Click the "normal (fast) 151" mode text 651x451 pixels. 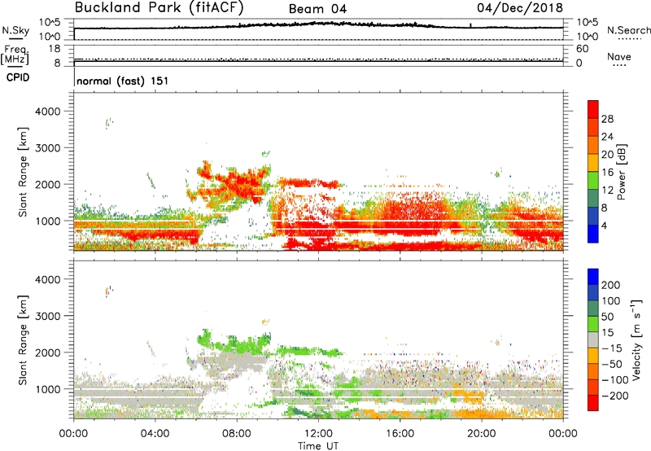[x=123, y=81]
